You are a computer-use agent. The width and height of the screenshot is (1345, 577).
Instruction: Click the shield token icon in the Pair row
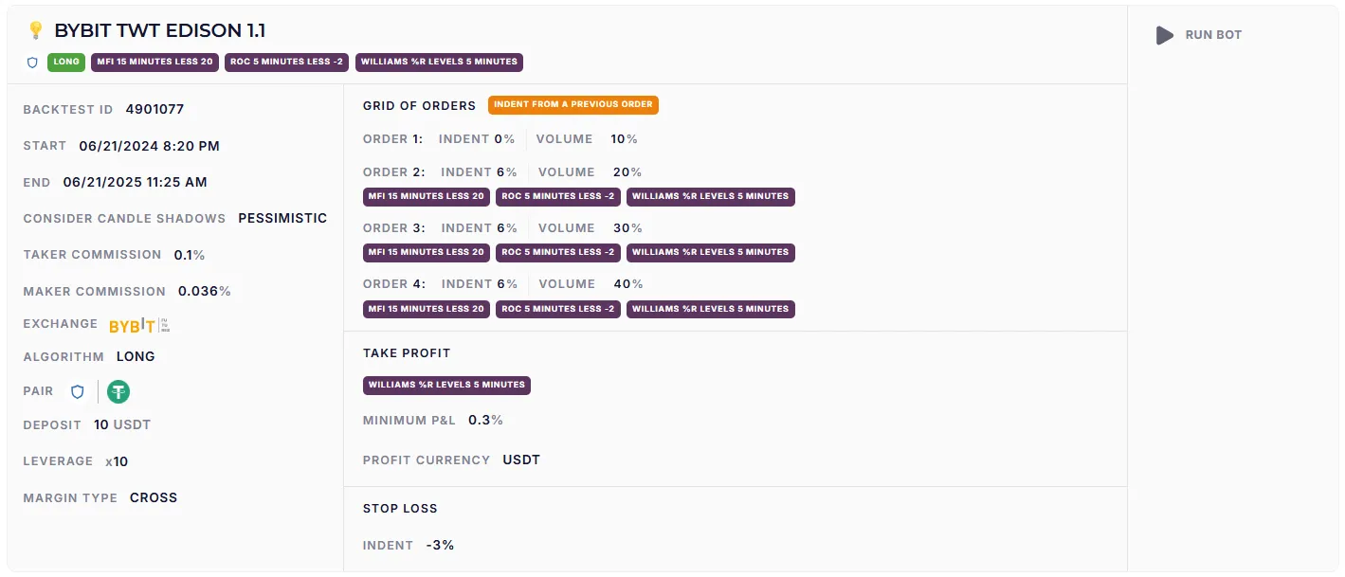pyautogui.click(x=78, y=391)
